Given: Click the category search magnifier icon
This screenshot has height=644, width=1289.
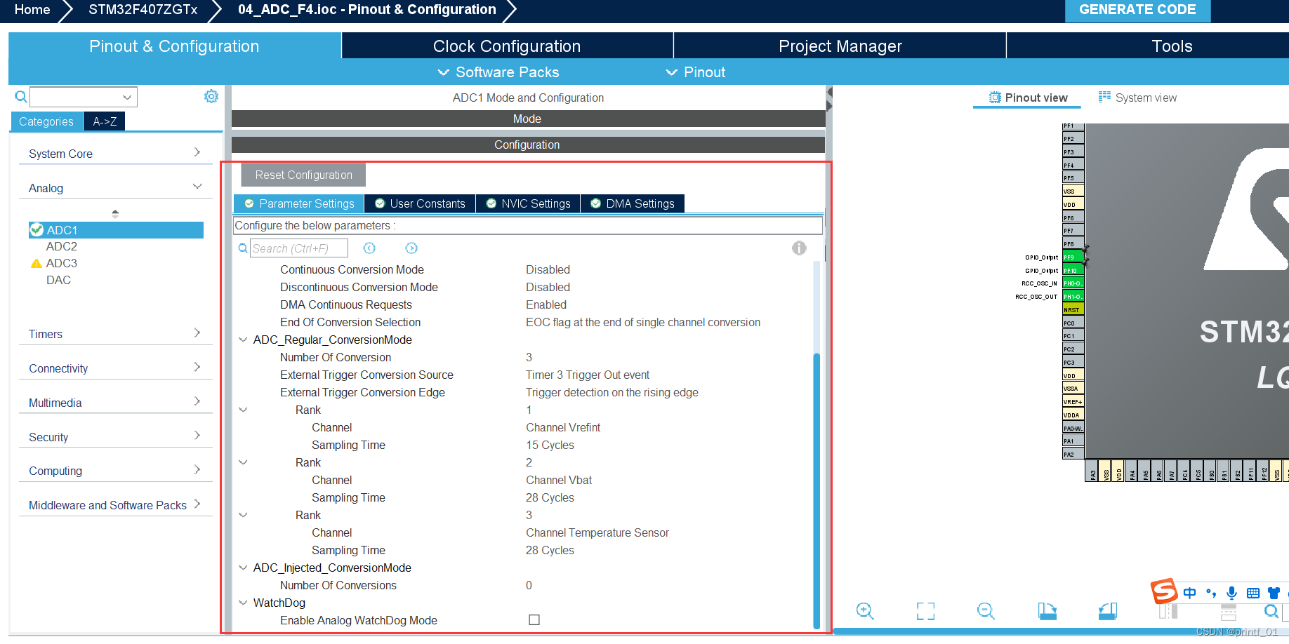Looking at the screenshot, I should tap(21, 97).
